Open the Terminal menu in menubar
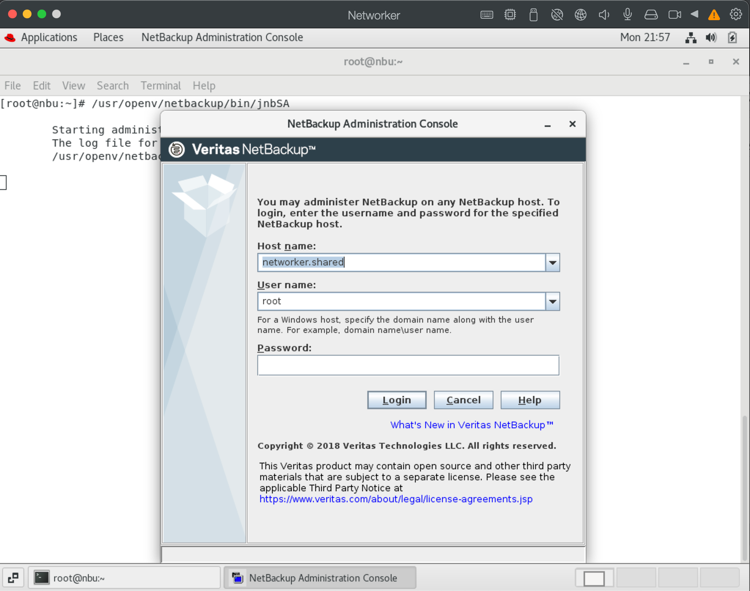Screen dimensions: 750x591 tap(161, 85)
